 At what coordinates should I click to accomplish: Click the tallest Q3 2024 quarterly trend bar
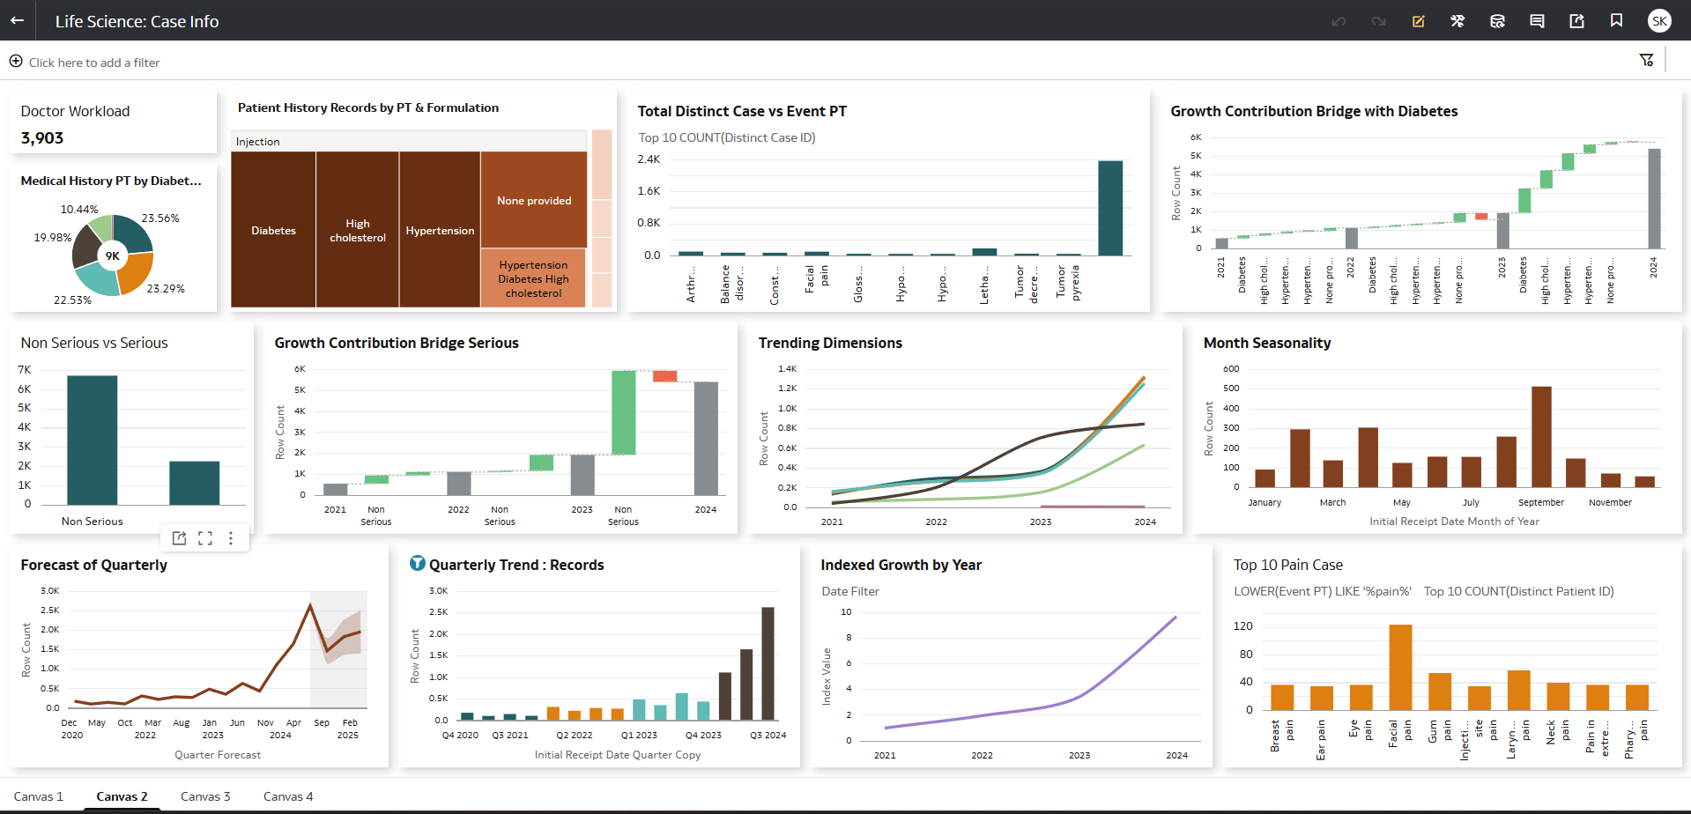768,663
